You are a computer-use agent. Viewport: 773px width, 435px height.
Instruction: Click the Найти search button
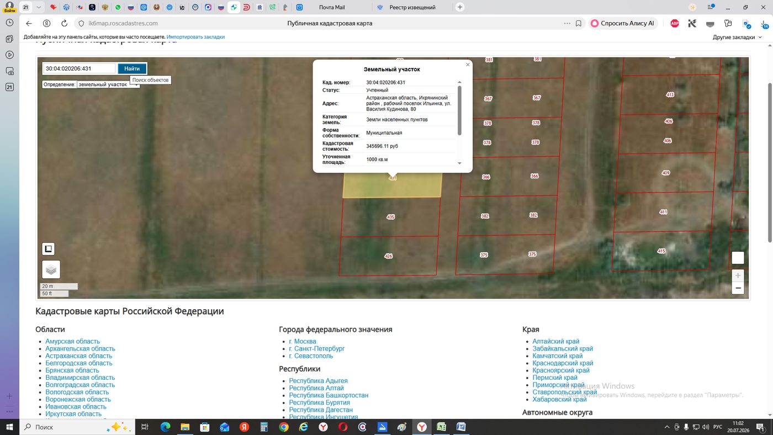pos(132,68)
